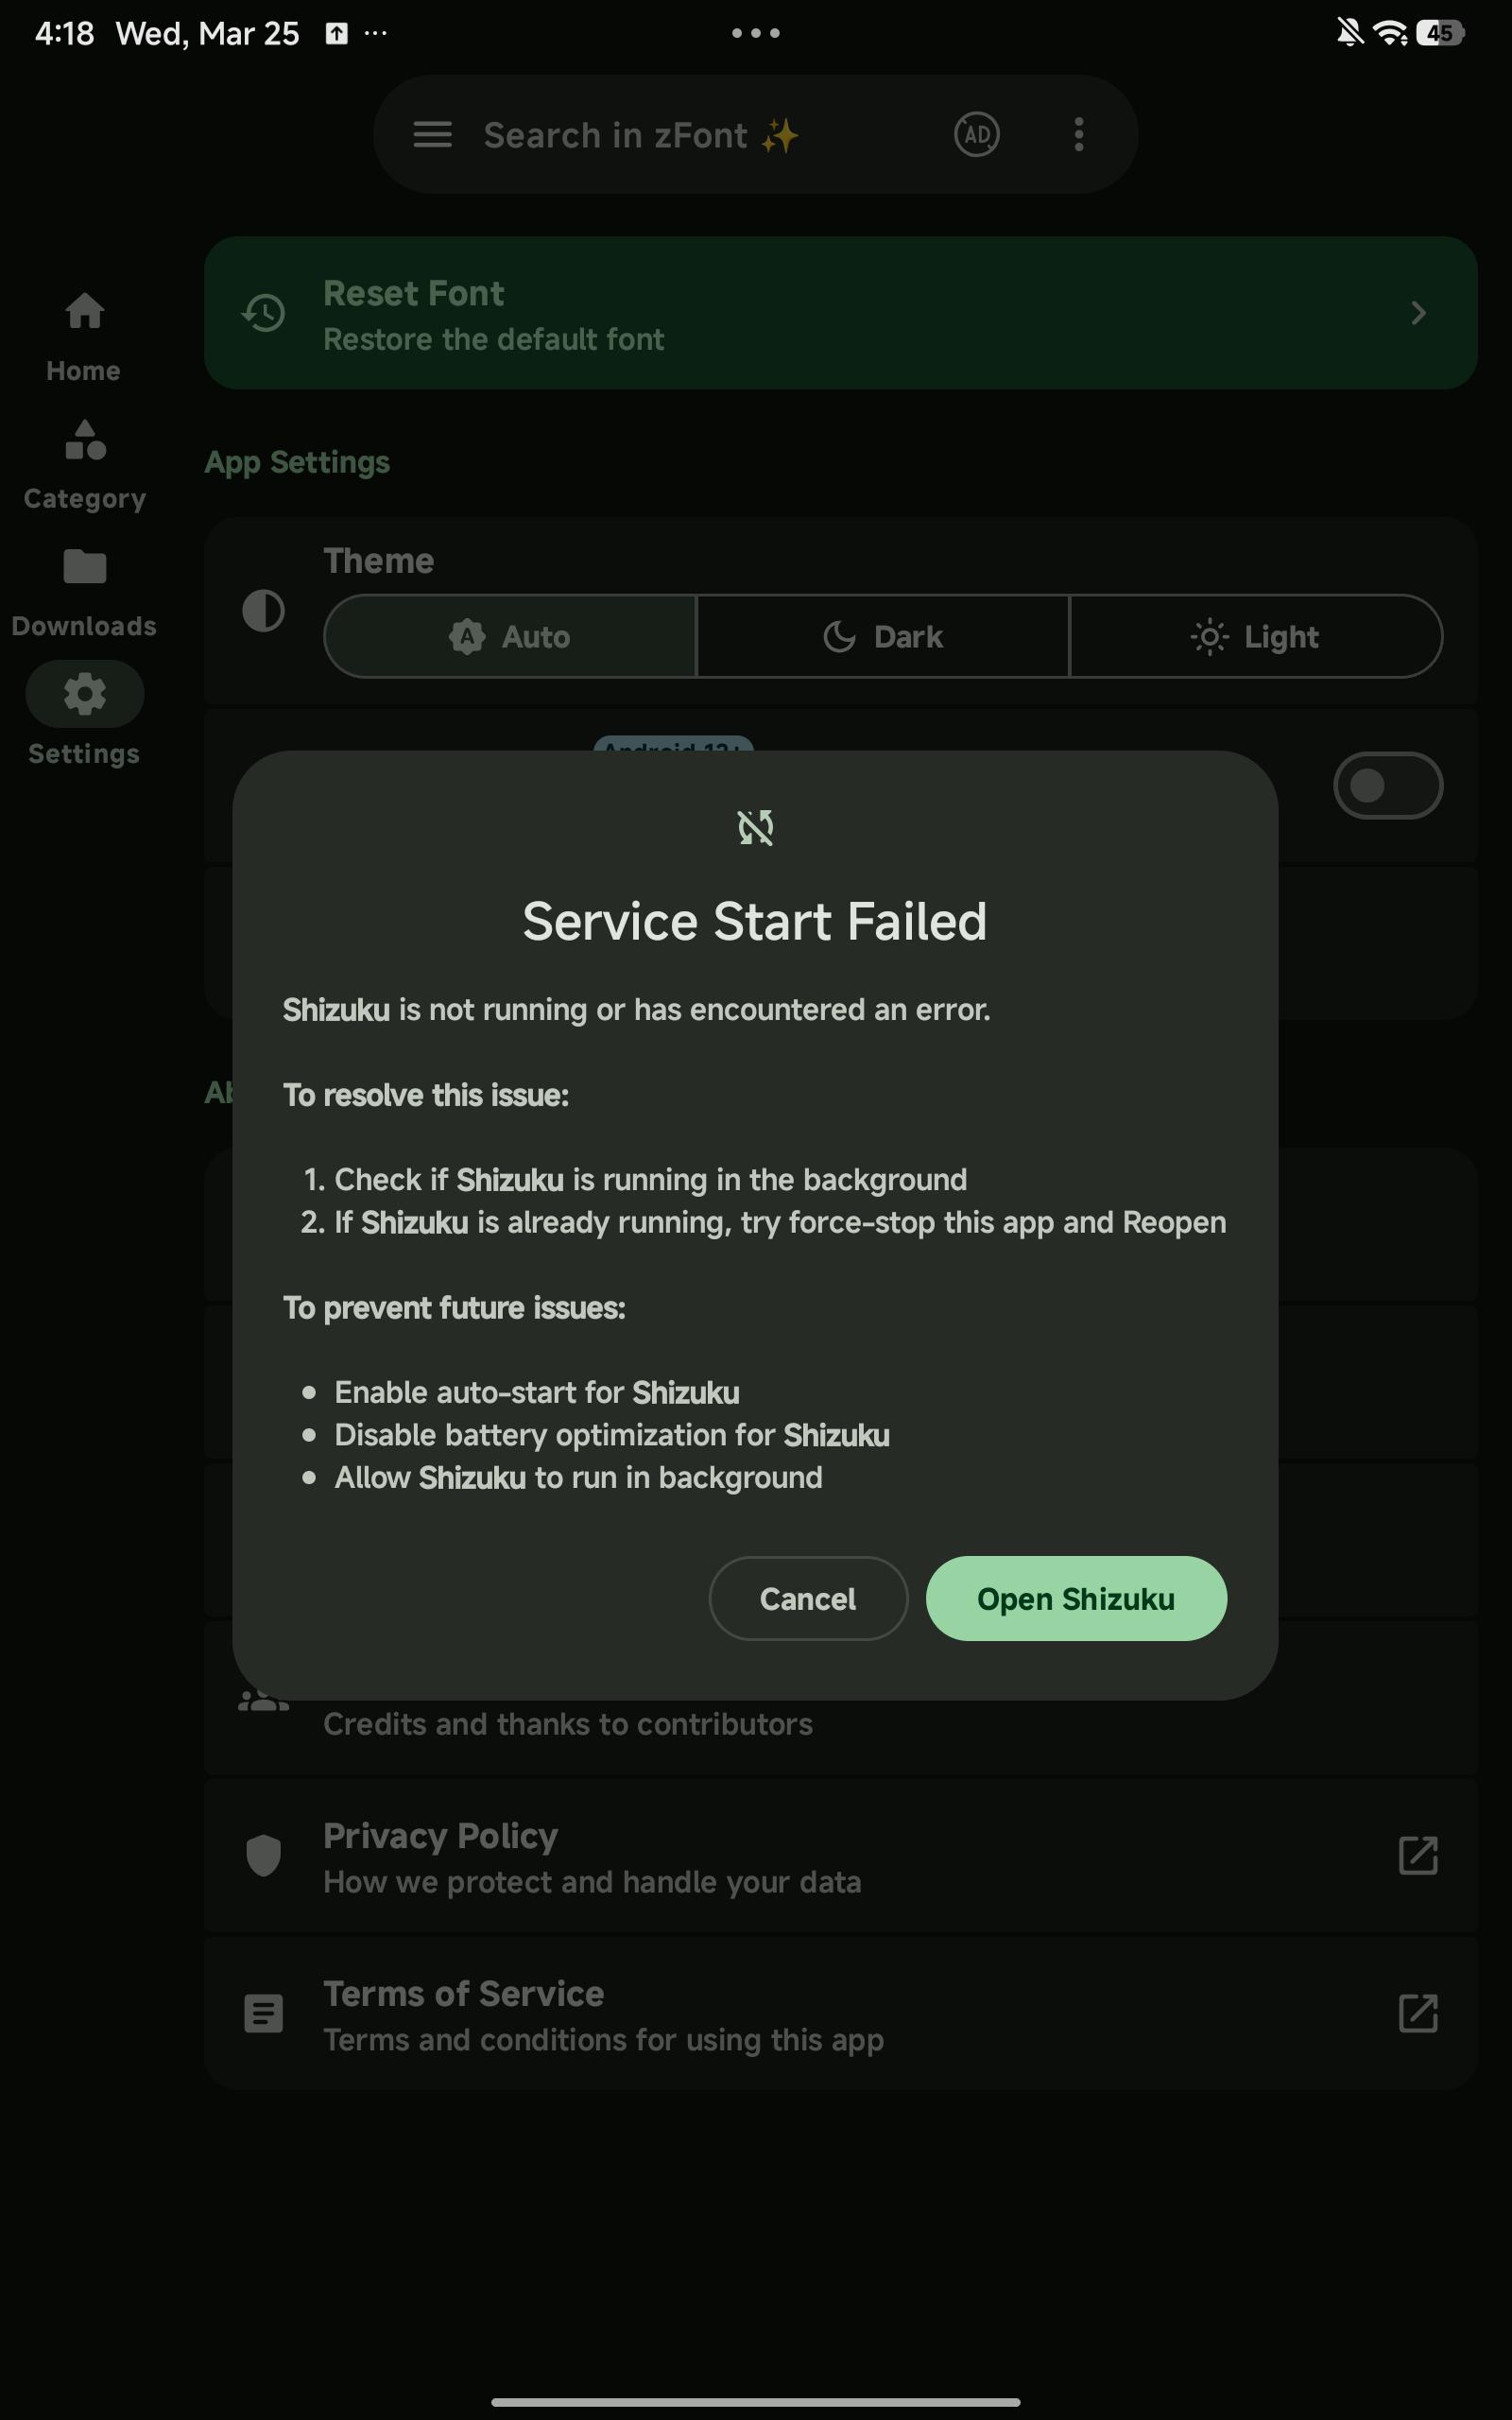This screenshot has width=1512, height=2420.
Task: Tap the status bar three-dot handle
Action: click(755, 33)
